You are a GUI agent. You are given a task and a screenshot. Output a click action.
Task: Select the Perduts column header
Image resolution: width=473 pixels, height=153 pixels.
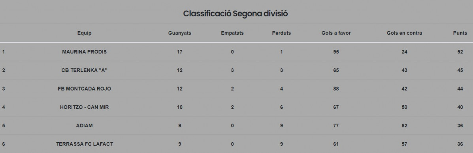(281, 33)
